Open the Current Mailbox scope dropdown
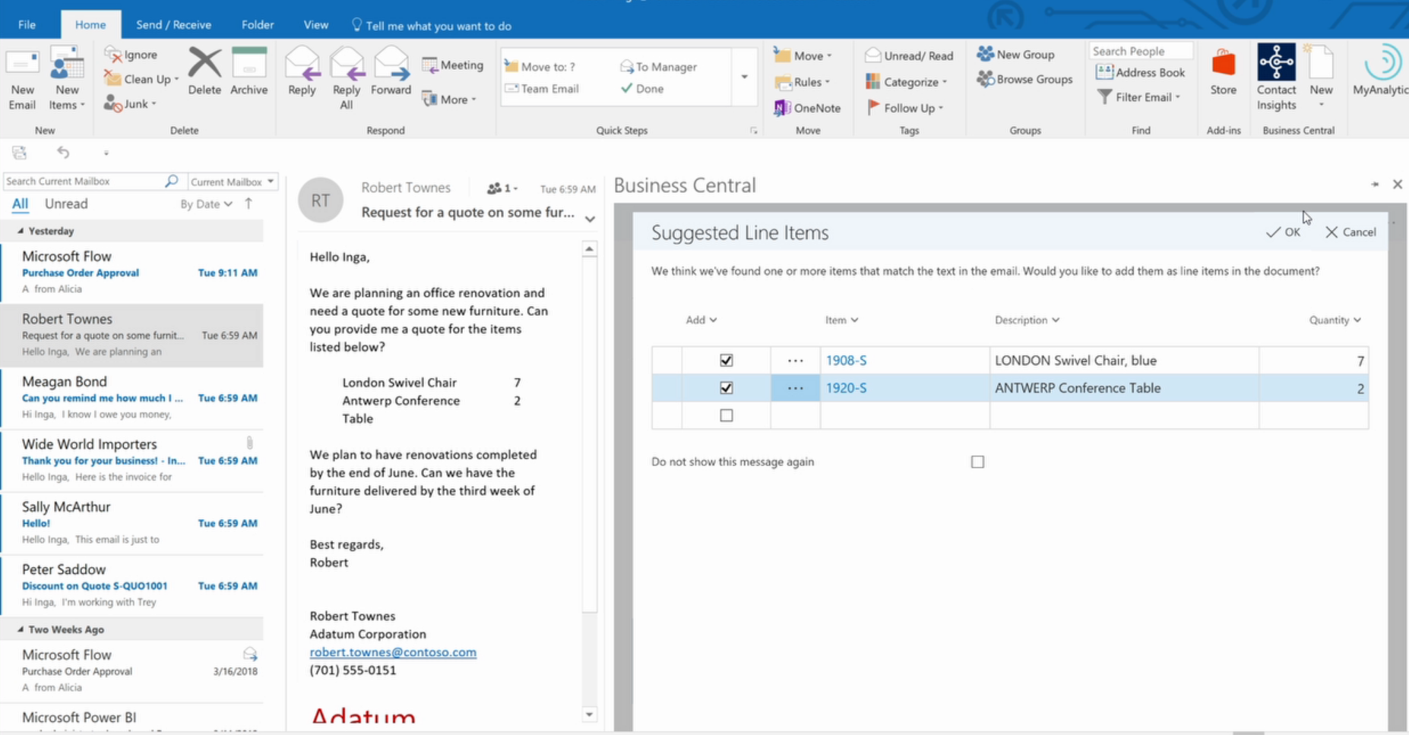Viewport: 1409px width, 735px height. pyautogui.click(x=232, y=181)
